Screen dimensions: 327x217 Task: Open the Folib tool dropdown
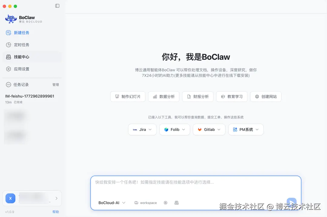click(x=175, y=130)
